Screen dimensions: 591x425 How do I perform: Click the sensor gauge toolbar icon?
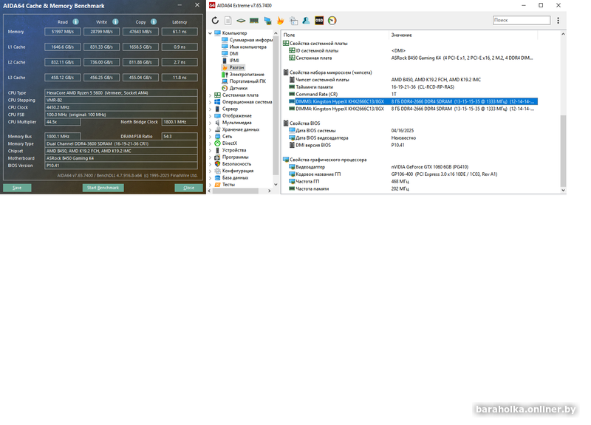click(x=332, y=21)
